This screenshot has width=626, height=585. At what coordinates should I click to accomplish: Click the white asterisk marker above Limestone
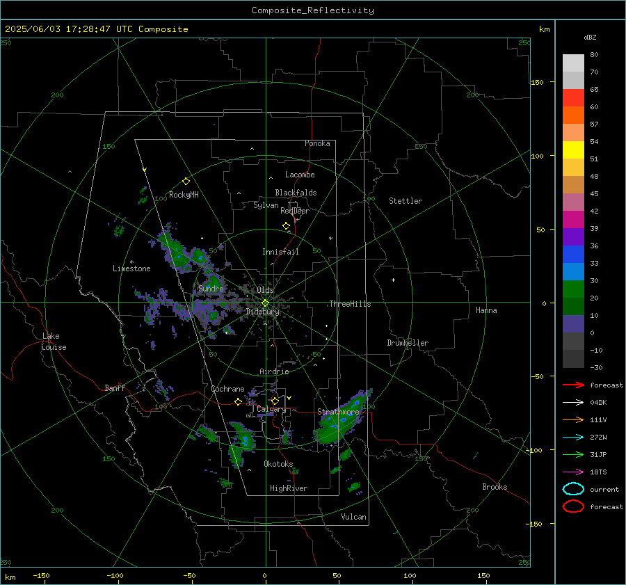[131, 262]
